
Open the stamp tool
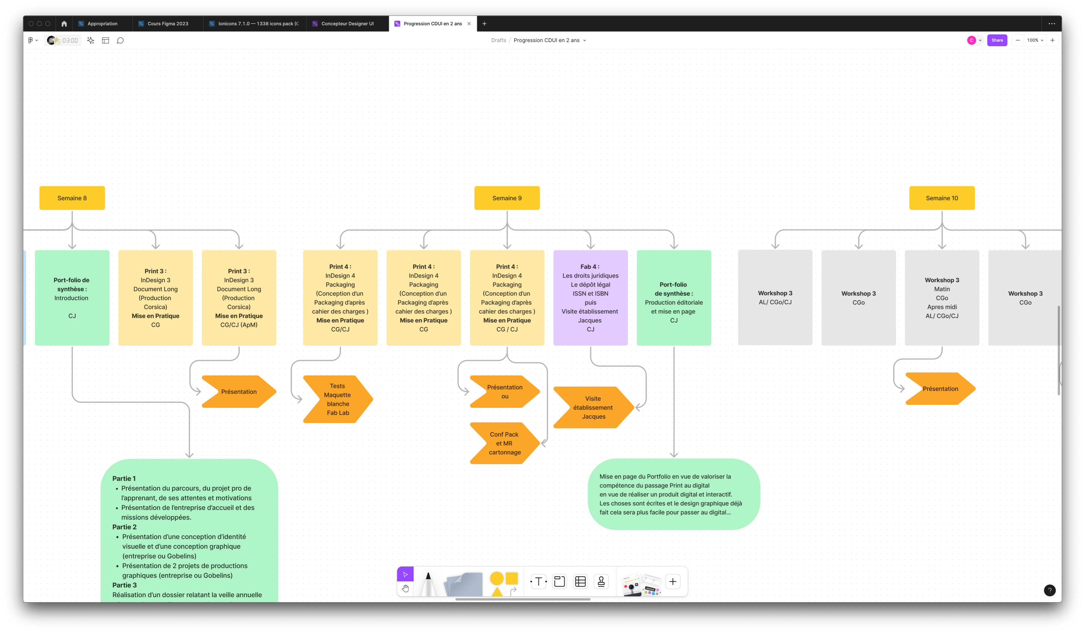(x=601, y=582)
